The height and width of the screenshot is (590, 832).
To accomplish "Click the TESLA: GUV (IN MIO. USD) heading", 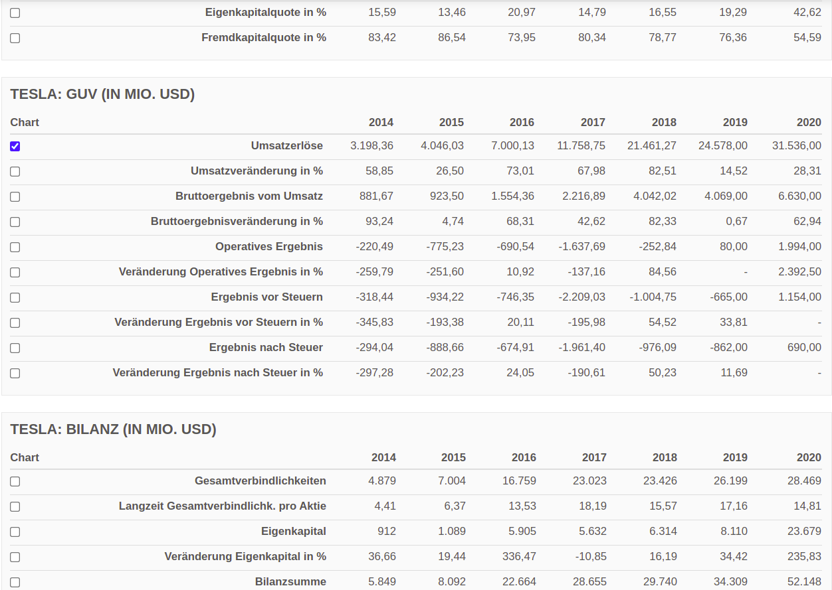I will (x=102, y=94).
